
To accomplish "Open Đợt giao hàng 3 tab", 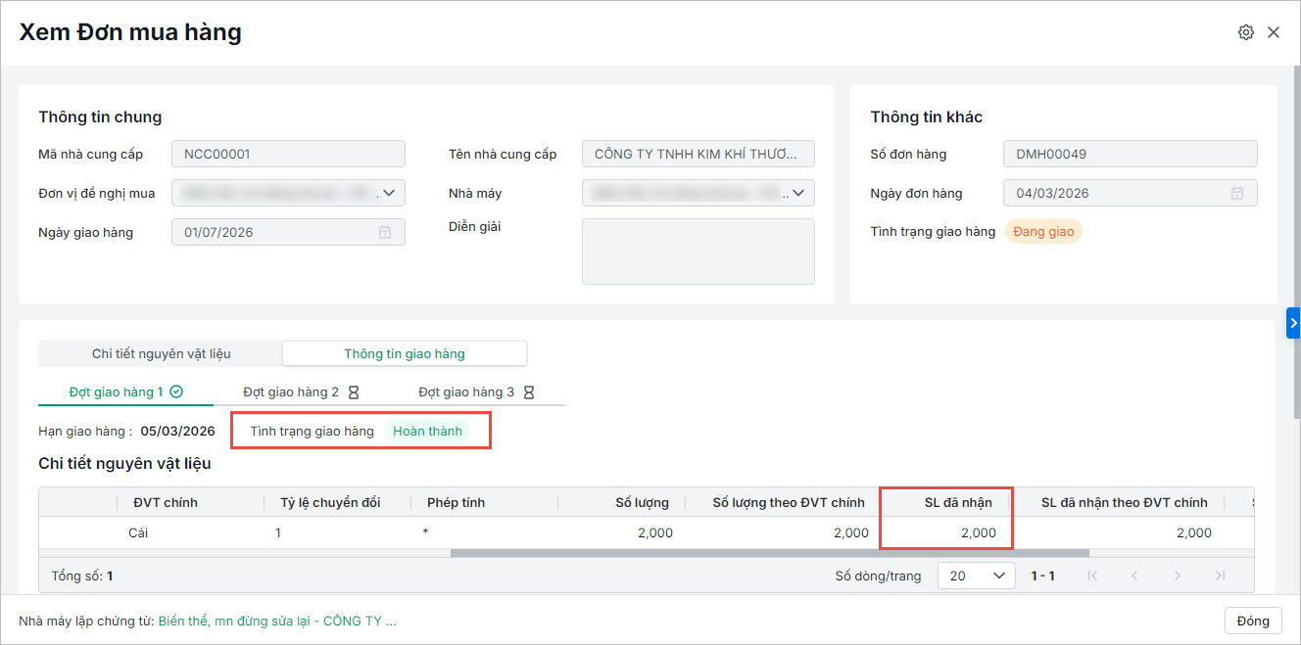I will (476, 392).
